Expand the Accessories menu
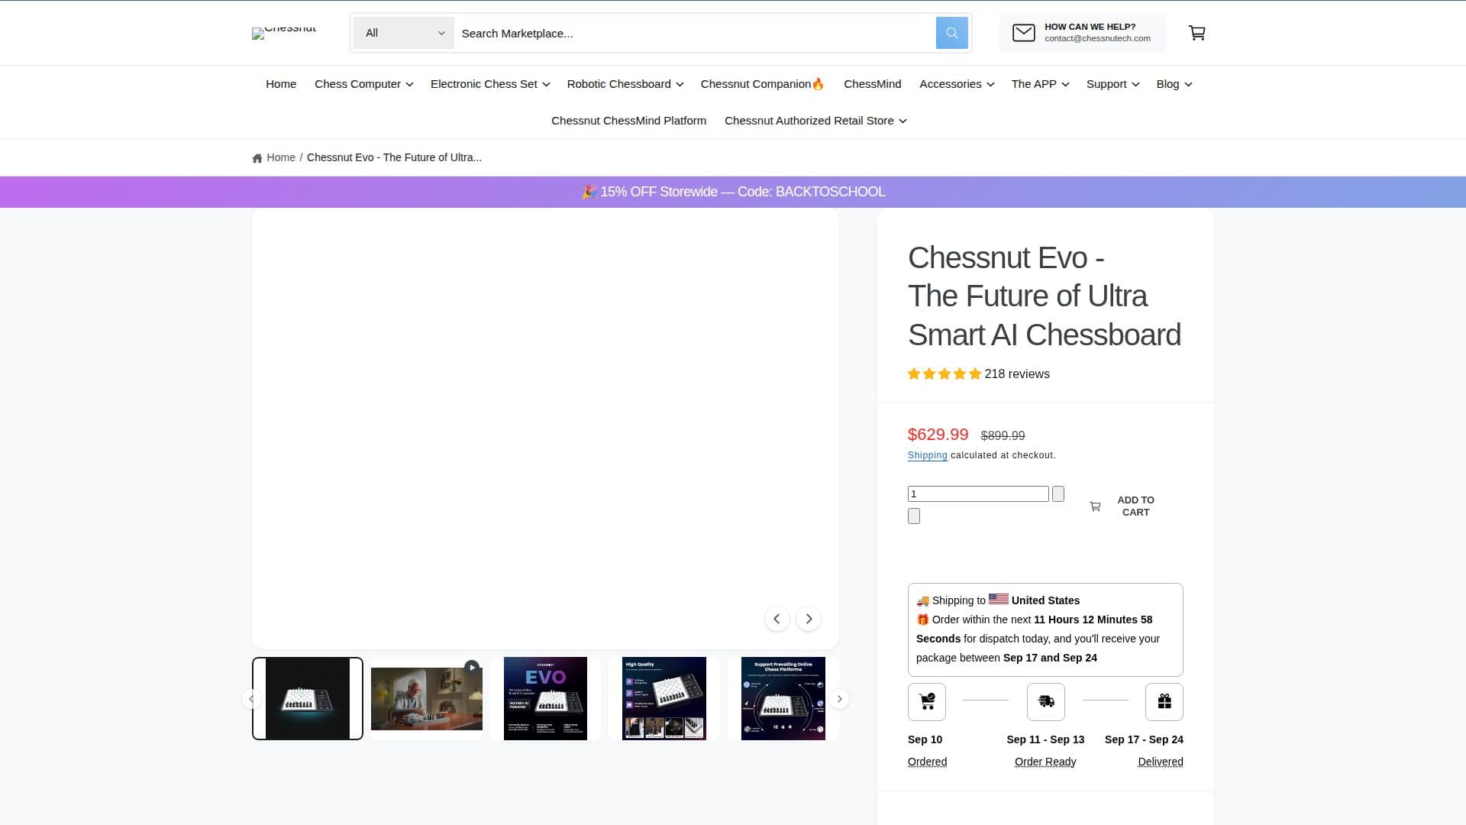This screenshot has width=1466, height=825. coord(957,84)
